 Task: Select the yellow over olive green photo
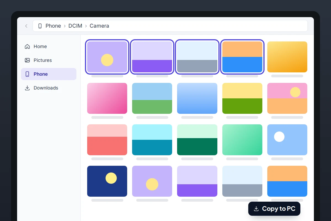coord(242,98)
